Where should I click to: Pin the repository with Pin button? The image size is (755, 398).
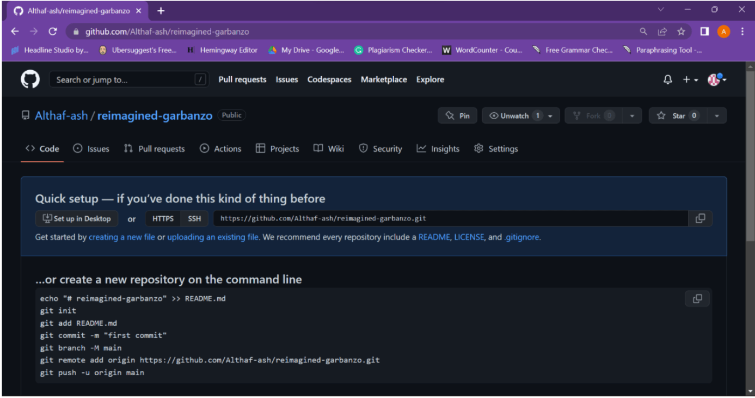(457, 115)
